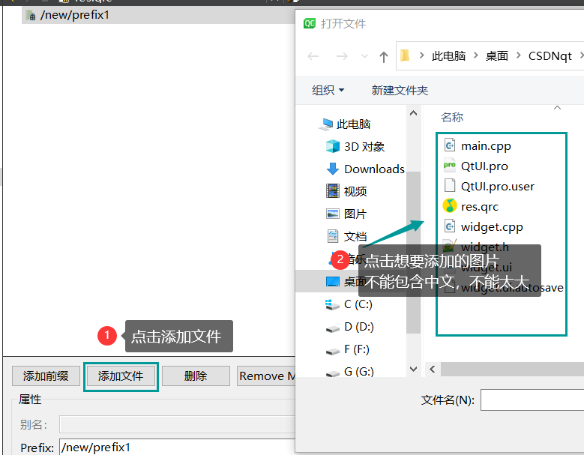Select 3D 对象 in the navigation pane
Image resolution: width=584 pixels, height=455 pixels.
(364, 147)
